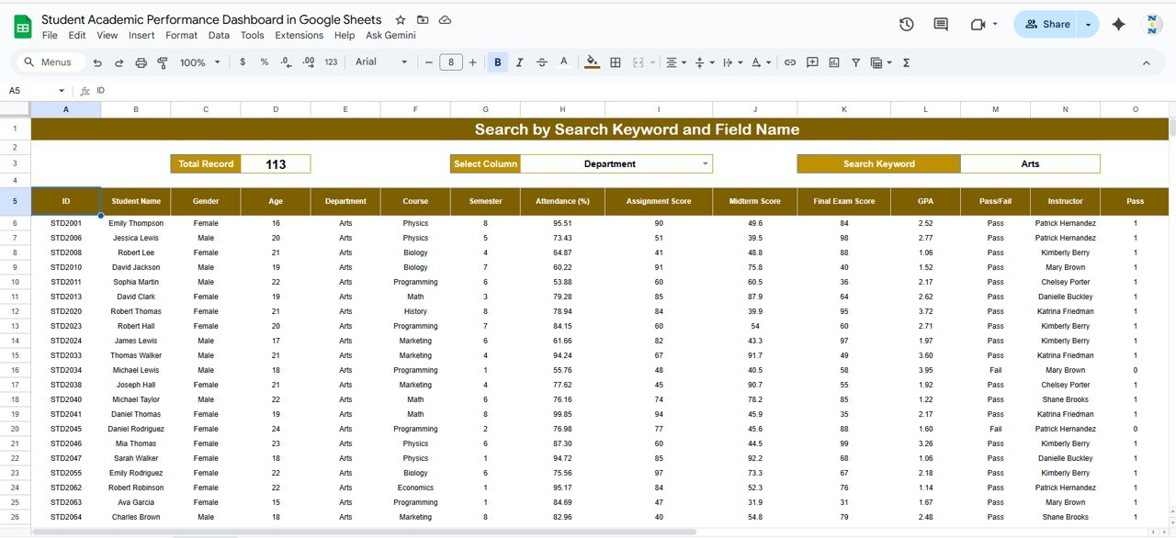The height and width of the screenshot is (538, 1176).
Task: Open the Borders tool
Action: click(616, 62)
